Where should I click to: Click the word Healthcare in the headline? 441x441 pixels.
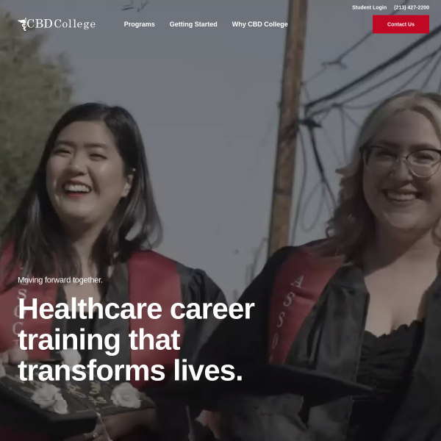point(90,309)
